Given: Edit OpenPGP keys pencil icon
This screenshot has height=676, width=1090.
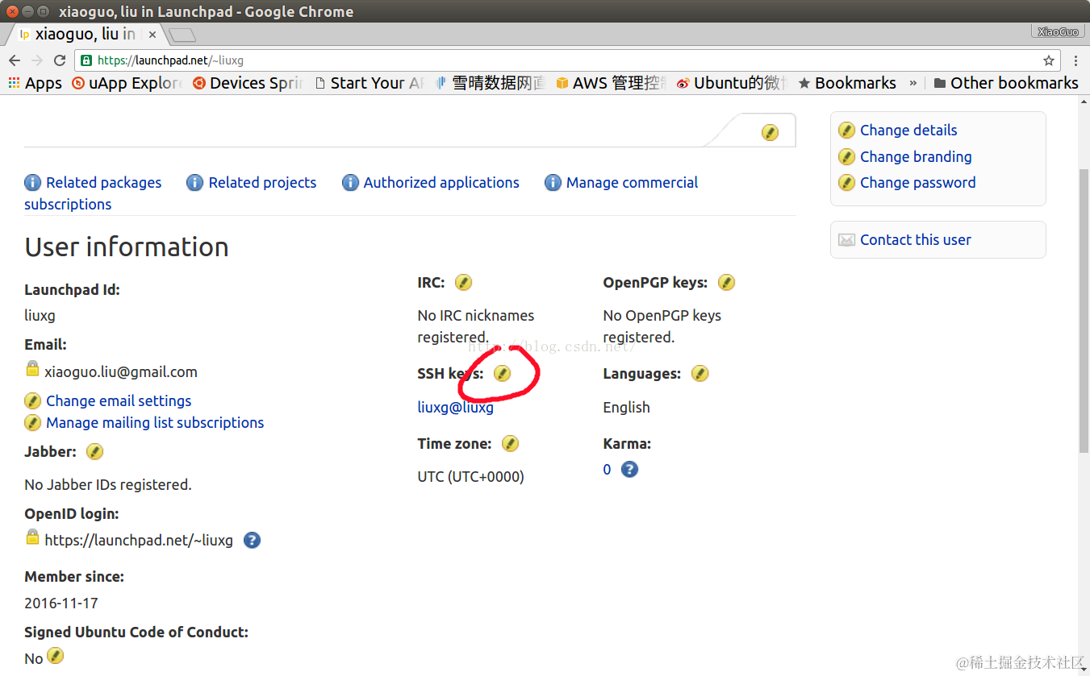Looking at the screenshot, I should click(x=726, y=283).
